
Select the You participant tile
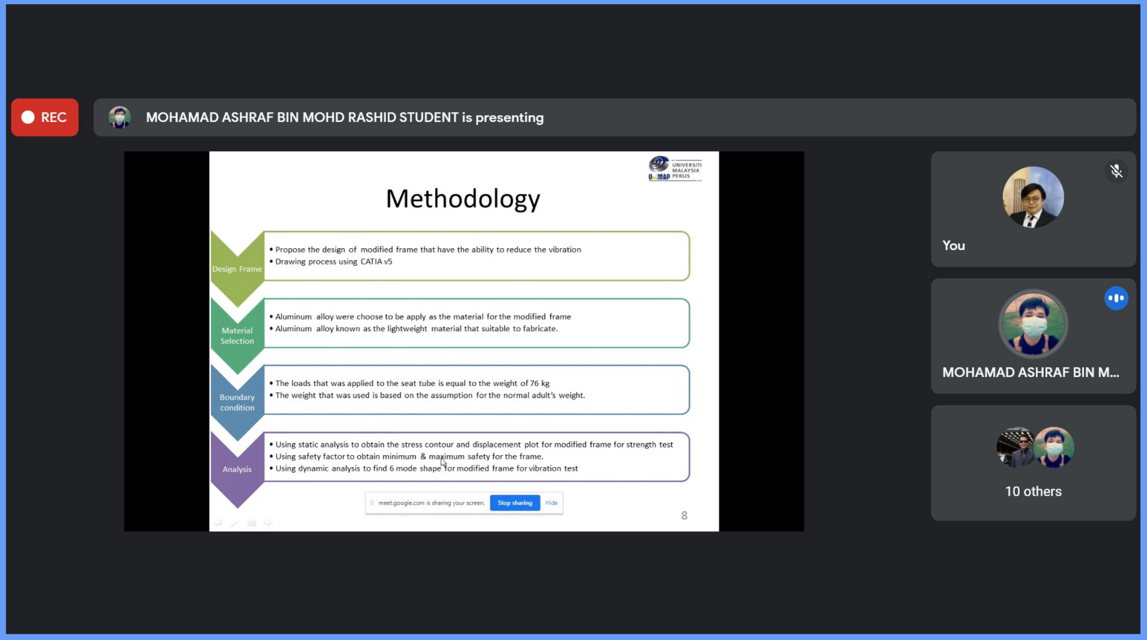tap(1033, 209)
